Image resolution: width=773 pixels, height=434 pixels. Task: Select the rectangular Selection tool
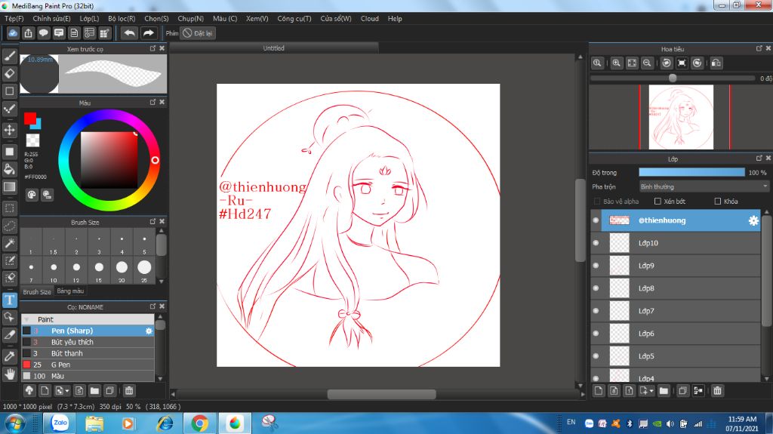click(x=9, y=208)
